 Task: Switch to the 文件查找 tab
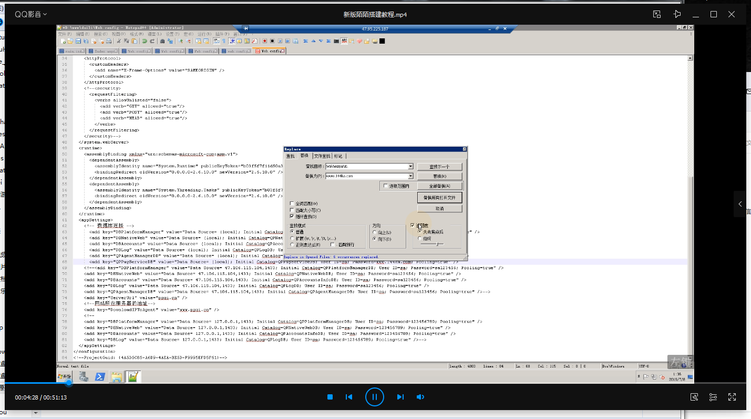coord(322,156)
